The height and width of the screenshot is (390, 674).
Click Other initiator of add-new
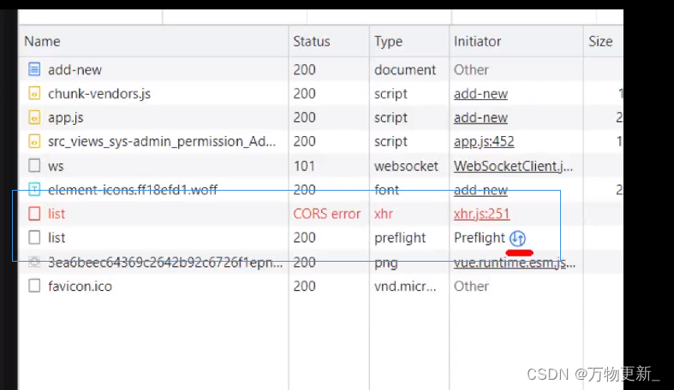(471, 69)
